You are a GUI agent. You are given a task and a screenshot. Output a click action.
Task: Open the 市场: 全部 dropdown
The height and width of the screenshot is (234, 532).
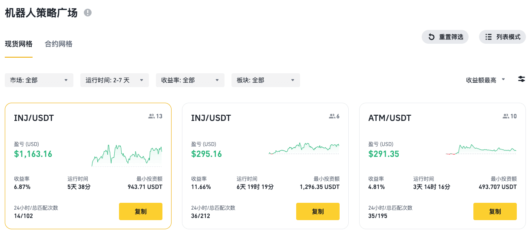click(x=39, y=80)
